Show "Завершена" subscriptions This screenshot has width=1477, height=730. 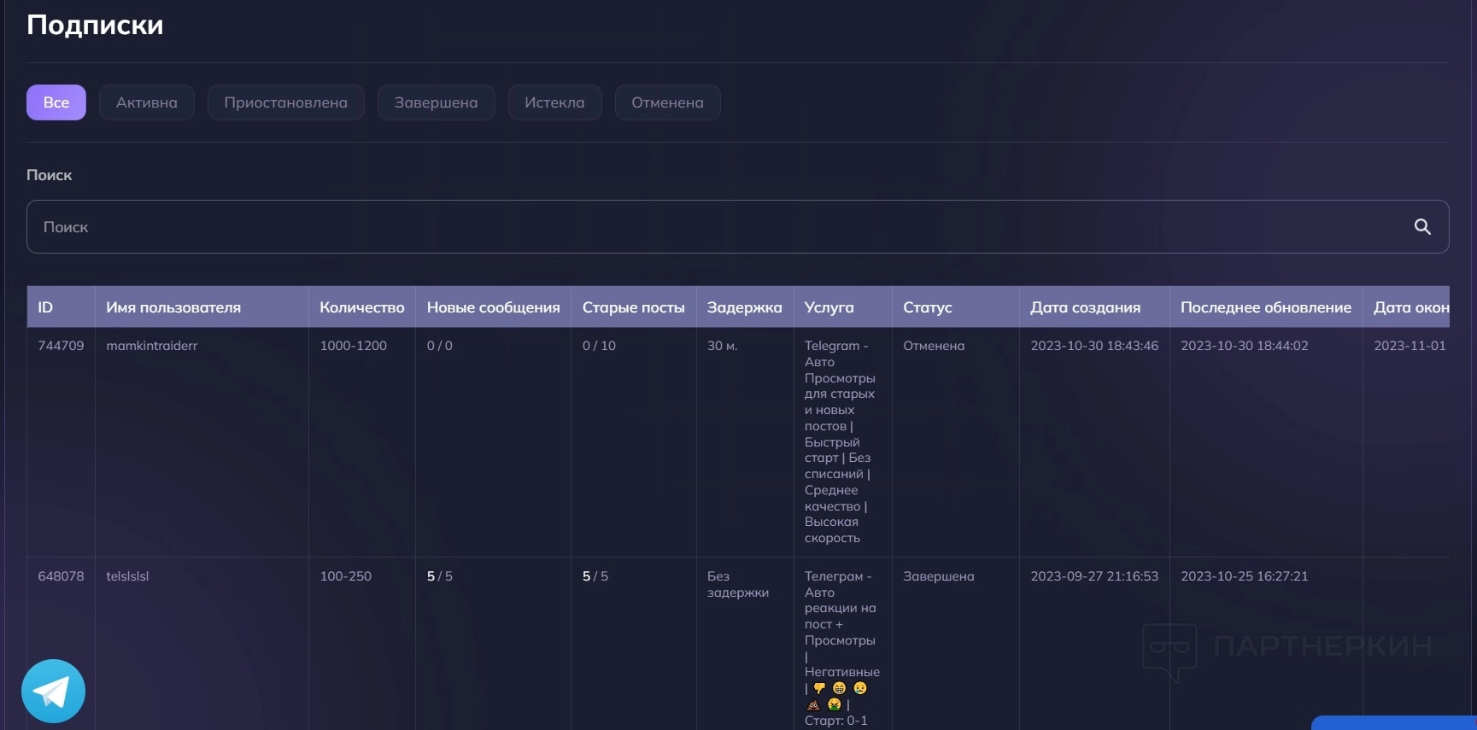point(436,102)
